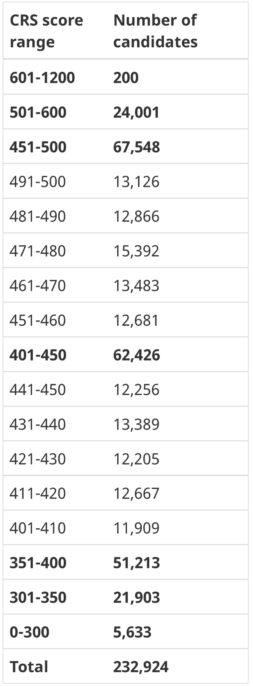Click the 67,548 candidates value
Viewport: 253px width, 687px height.
coord(136,147)
